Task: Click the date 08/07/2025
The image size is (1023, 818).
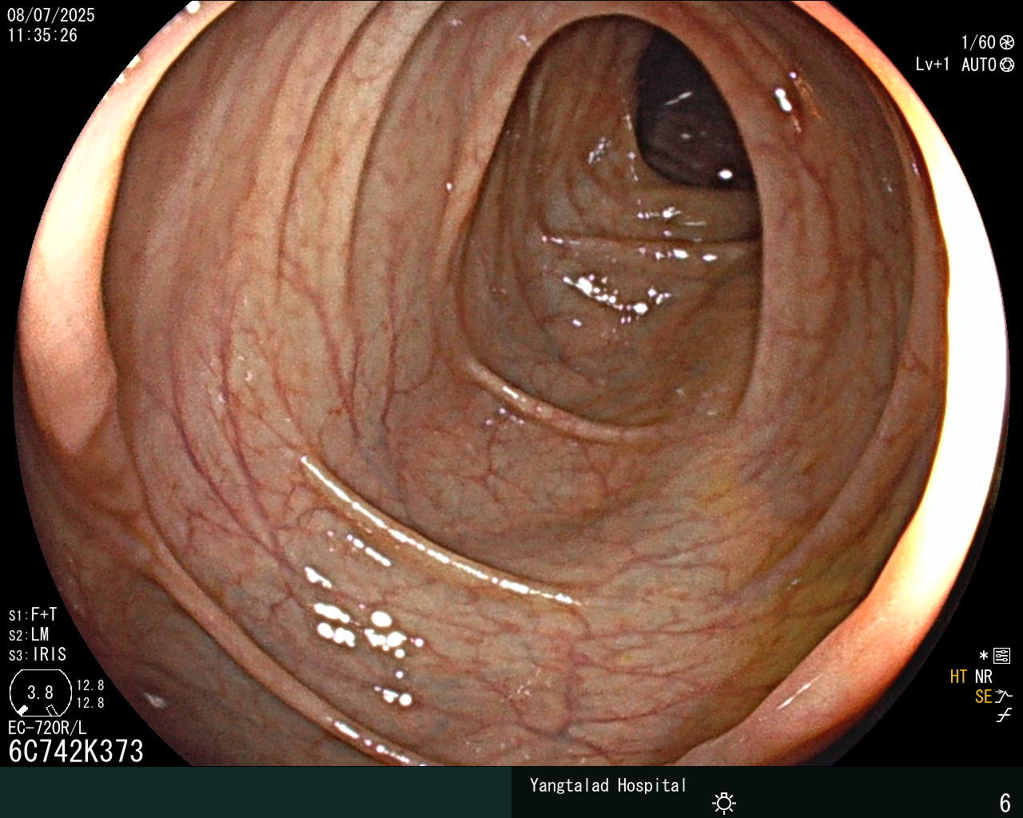Action: (x=51, y=15)
